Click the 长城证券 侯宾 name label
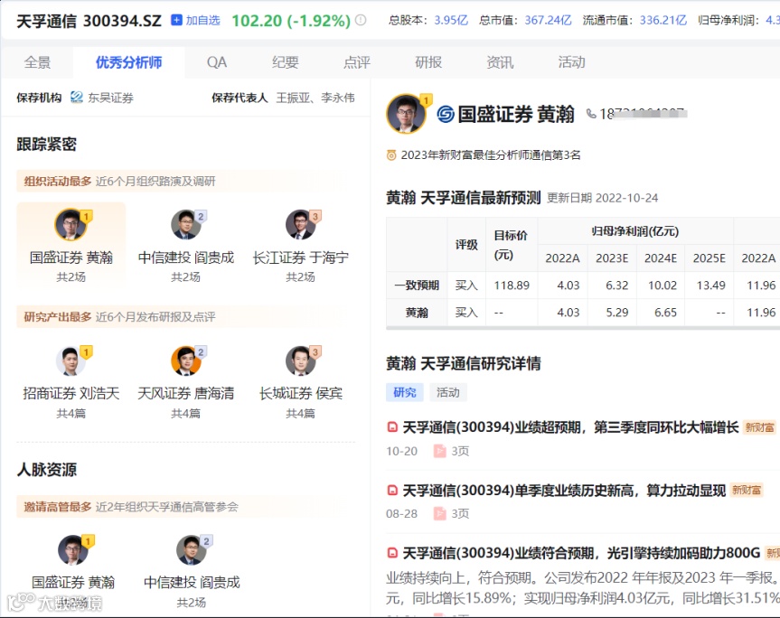Screen dimensions: 780x618 (300, 394)
